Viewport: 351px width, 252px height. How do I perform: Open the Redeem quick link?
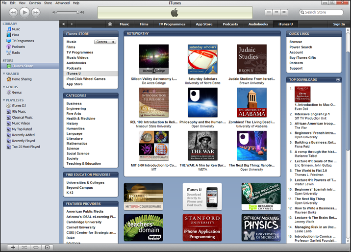pyautogui.click(x=296, y=63)
